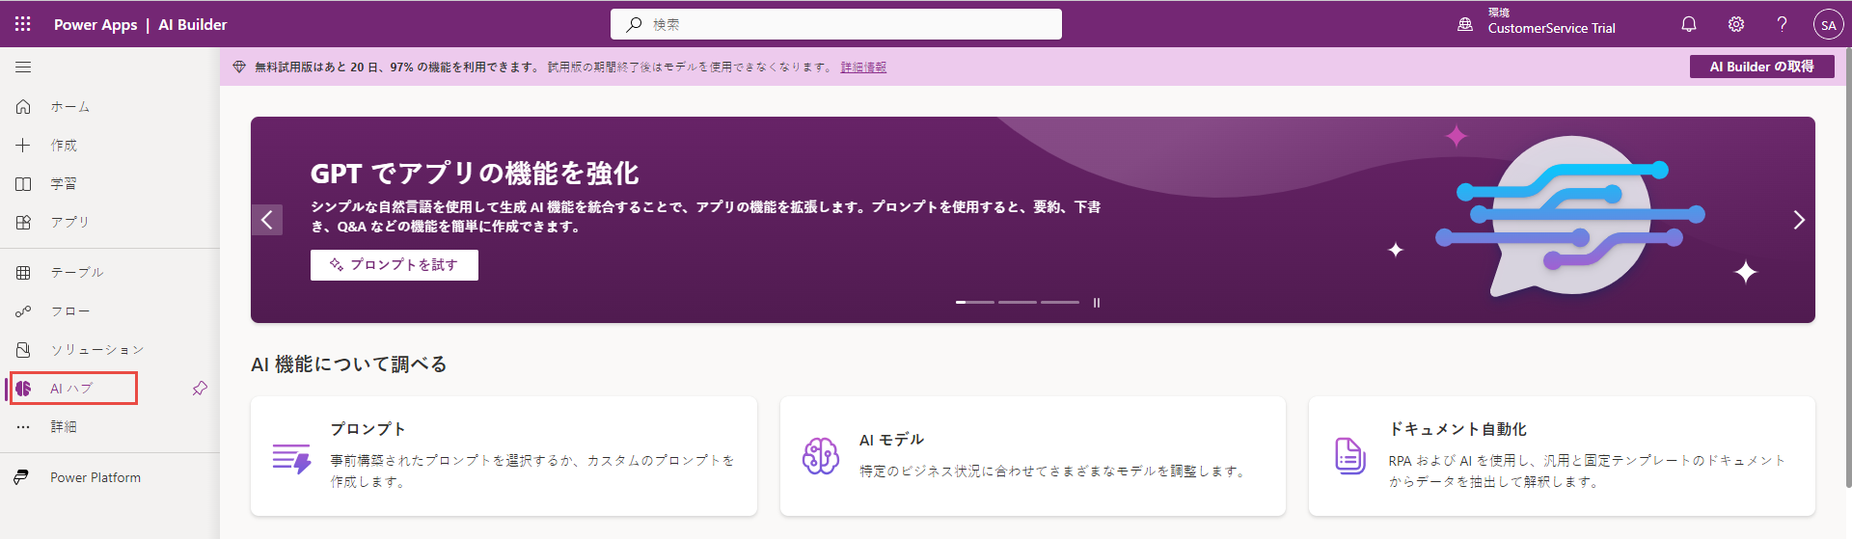
Task: Pause the banner carousel autoplay
Action: point(1097,303)
